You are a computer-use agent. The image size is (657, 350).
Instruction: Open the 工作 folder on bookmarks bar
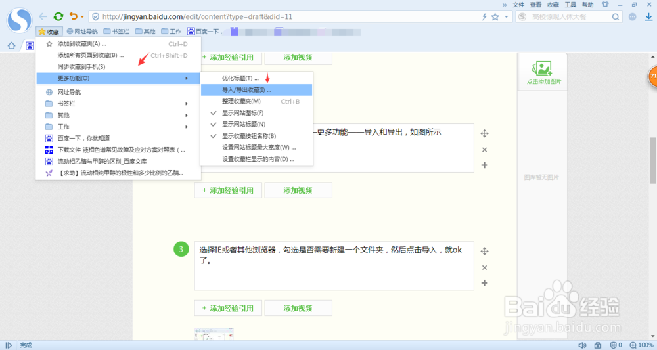click(x=171, y=32)
